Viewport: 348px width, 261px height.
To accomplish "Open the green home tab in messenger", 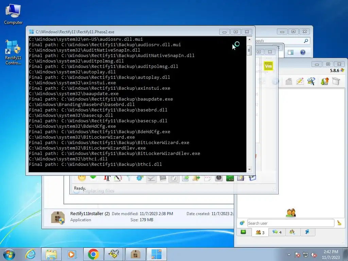I will [x=243, y=232].
